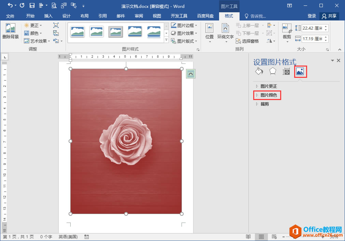Open Selection Pane (选择窗格)
Viewport: 345px width, 241px height.
247,41
